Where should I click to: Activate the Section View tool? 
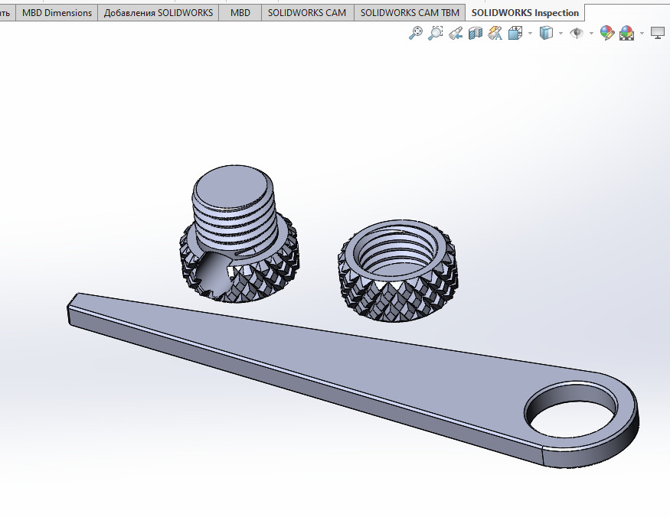tap(476, 33)
